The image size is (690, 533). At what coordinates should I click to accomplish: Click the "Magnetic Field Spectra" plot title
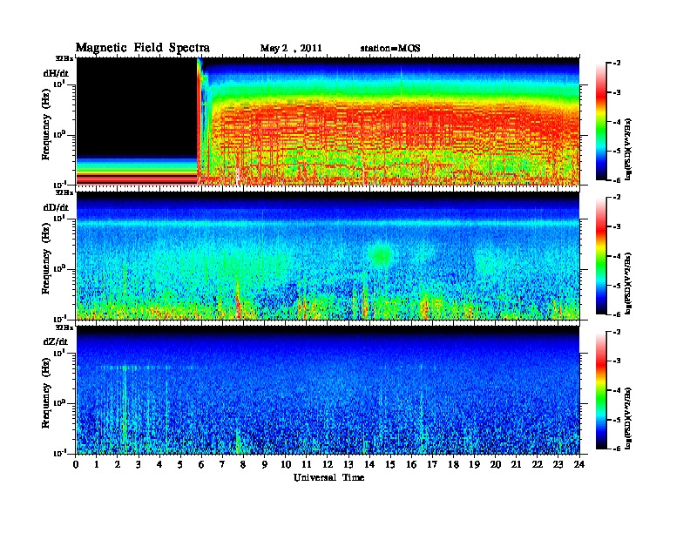click(142, 48)
